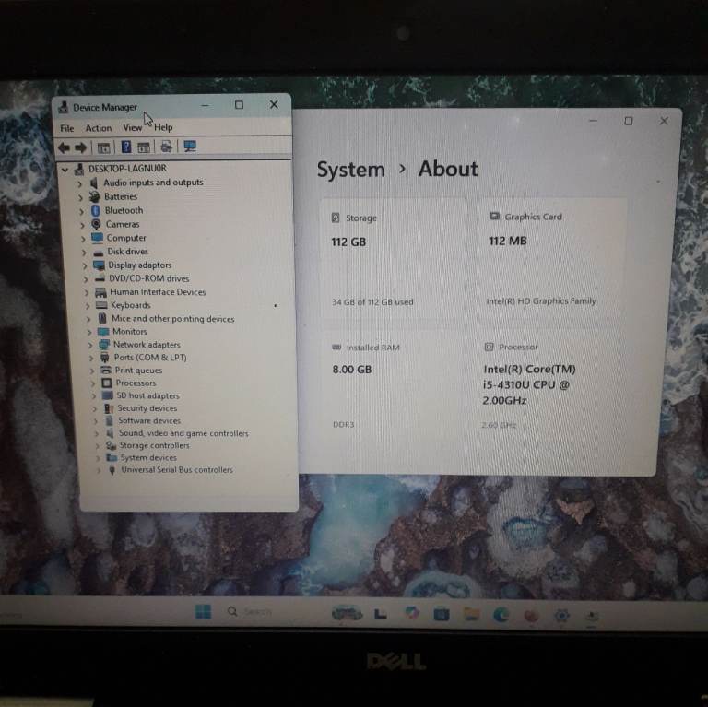Click the Security devices icon
Viewport: 708px width, 707px height.
(109, 408)
